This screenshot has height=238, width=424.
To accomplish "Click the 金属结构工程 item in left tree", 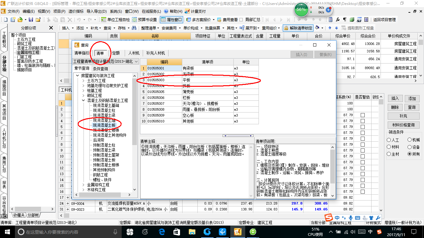I will [x=28, y=52].
